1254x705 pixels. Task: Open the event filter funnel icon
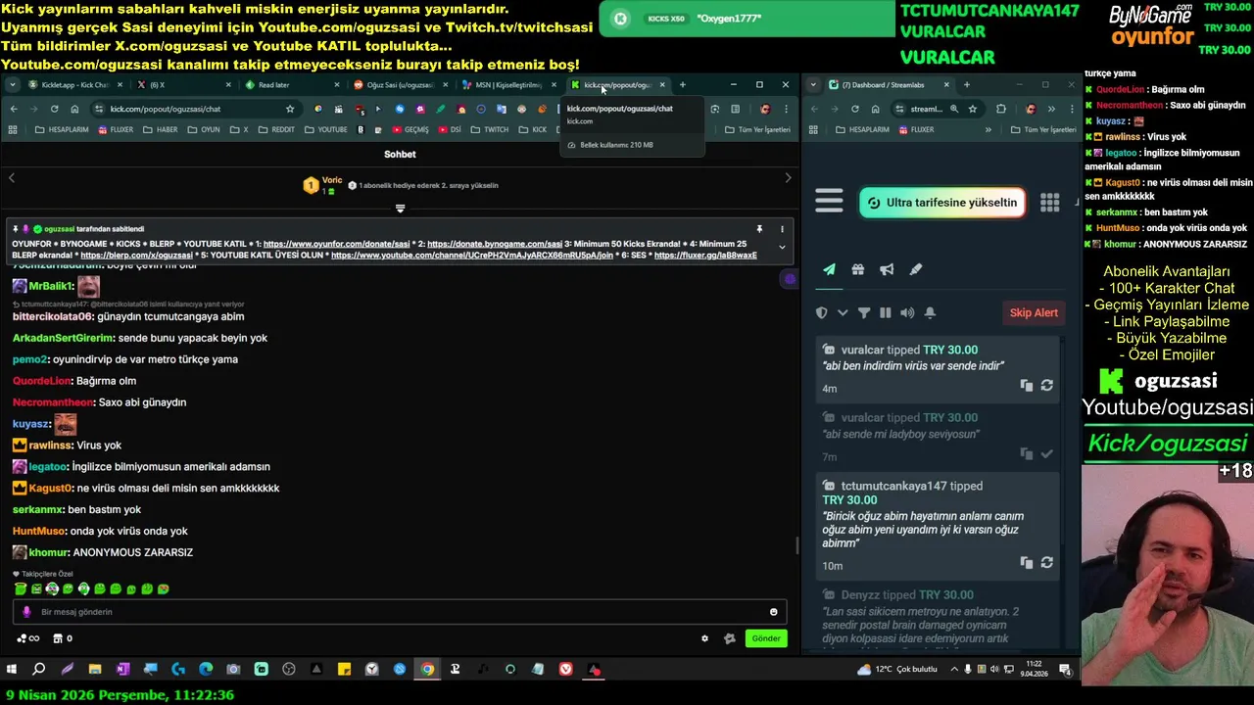(x=864, y=312)
